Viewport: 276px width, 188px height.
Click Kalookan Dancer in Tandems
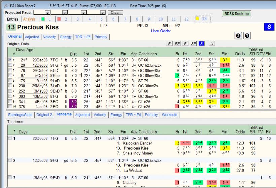[137, 143]
